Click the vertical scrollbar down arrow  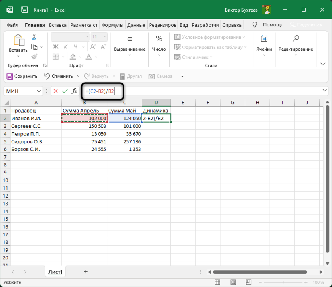327,263
